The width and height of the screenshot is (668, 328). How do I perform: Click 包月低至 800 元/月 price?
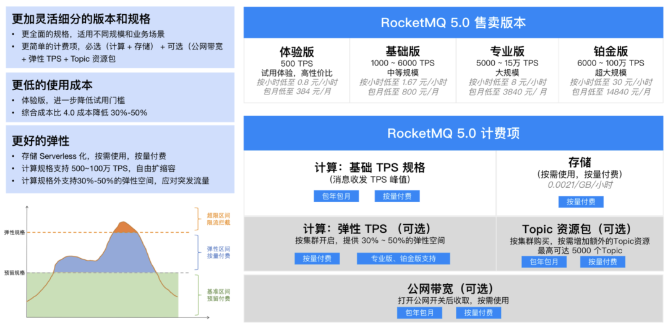403,92
